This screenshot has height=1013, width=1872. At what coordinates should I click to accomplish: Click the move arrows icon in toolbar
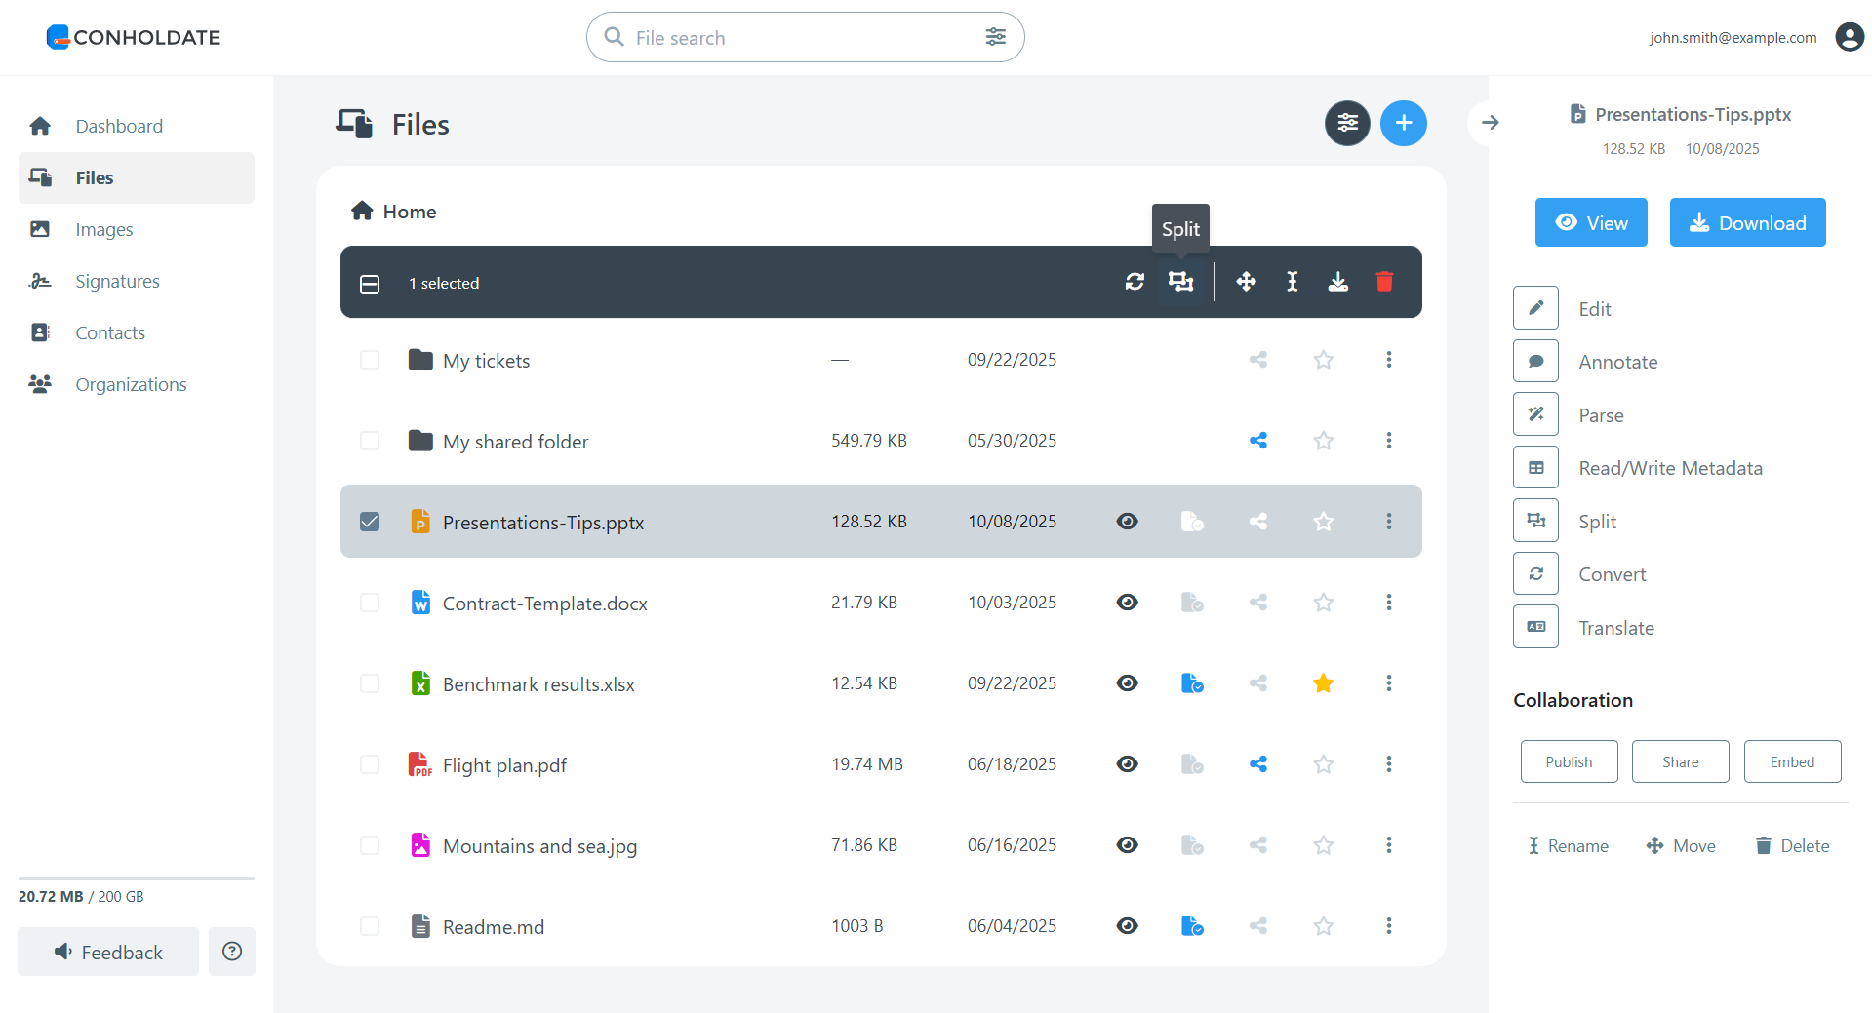[1246, 282]
